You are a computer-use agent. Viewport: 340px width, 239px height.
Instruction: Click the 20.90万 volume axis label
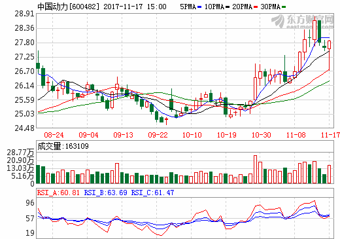(x=20, y=160)
